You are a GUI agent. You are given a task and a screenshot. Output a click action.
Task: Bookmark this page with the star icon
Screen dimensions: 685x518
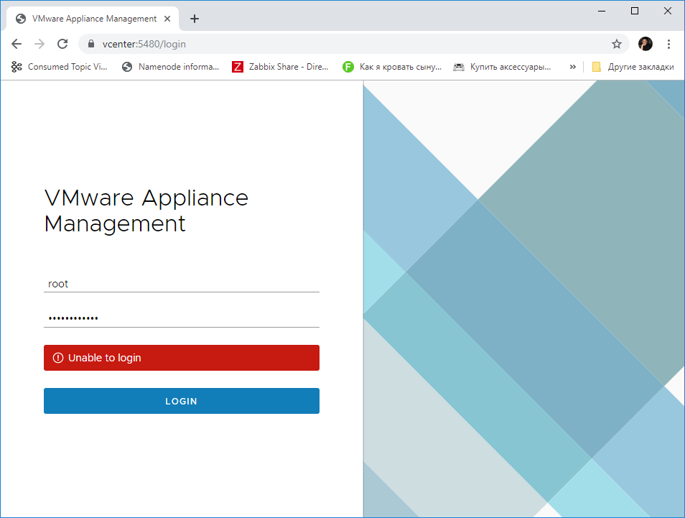coord(616,44)
